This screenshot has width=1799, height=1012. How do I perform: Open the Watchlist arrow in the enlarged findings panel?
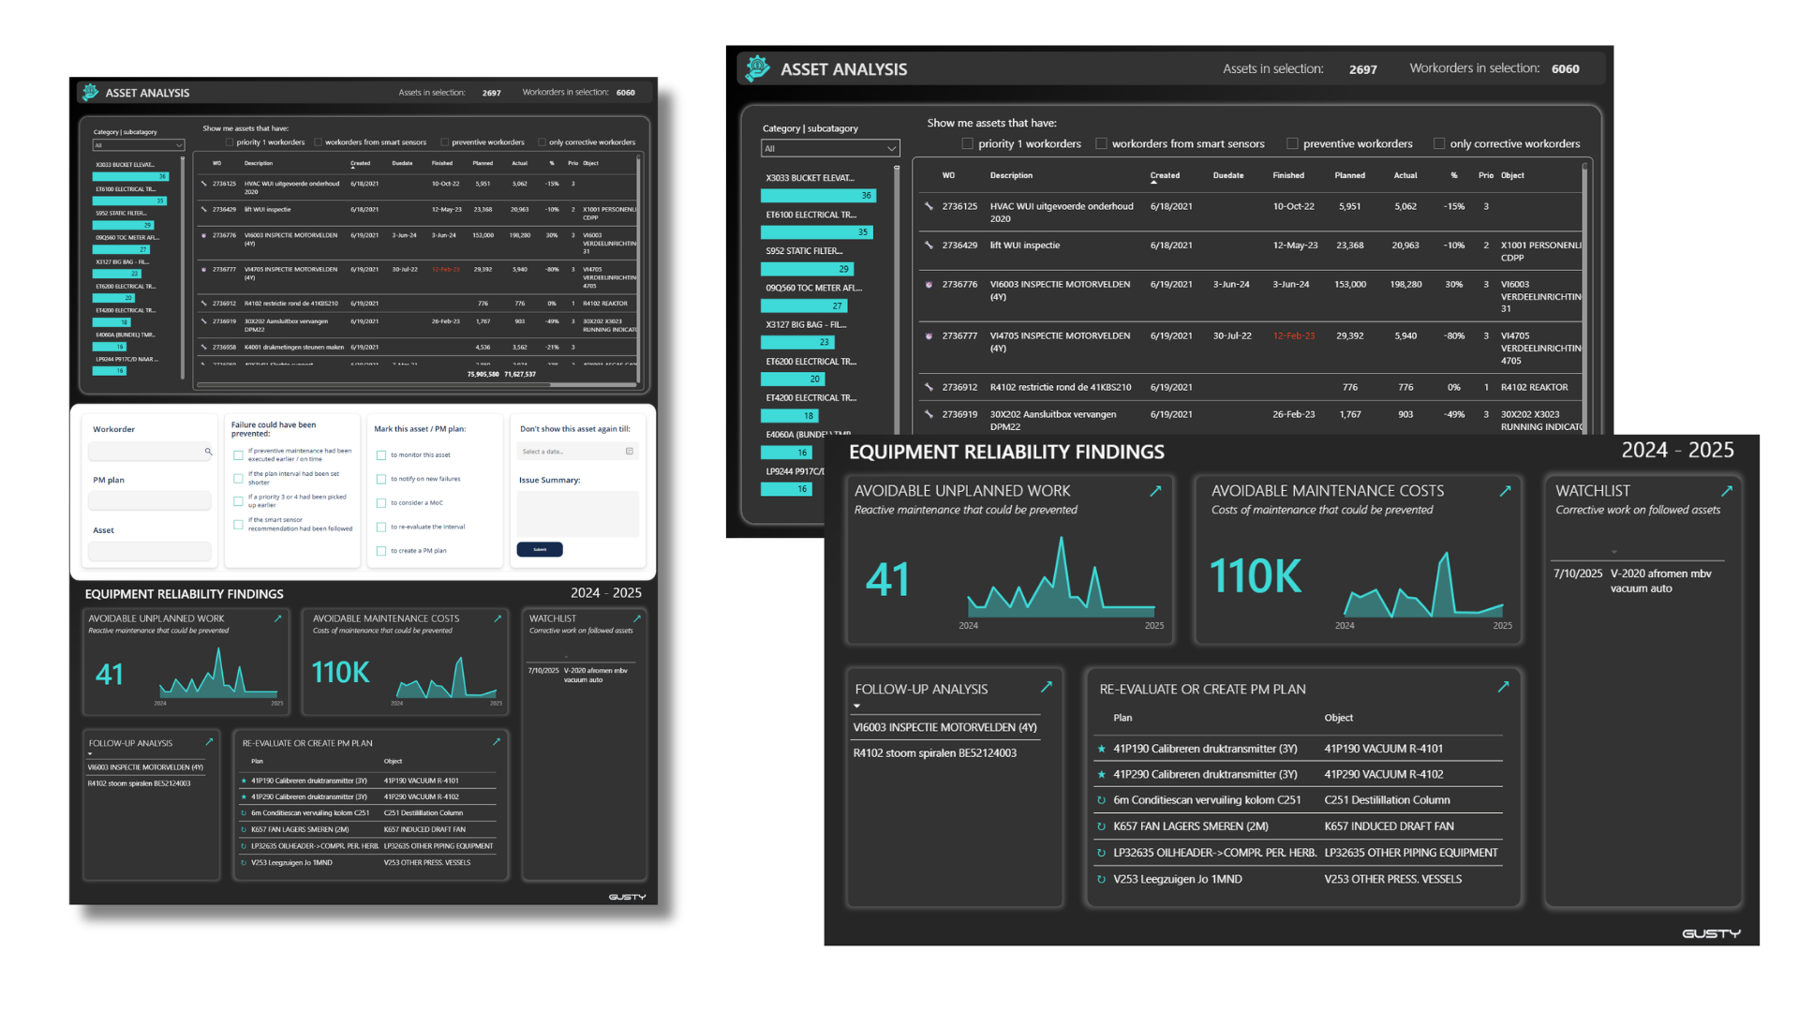(x=1727, y=491)
